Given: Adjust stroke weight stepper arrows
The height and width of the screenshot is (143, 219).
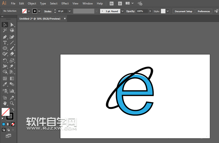Looking at the screenshot, I should [55, 11].
